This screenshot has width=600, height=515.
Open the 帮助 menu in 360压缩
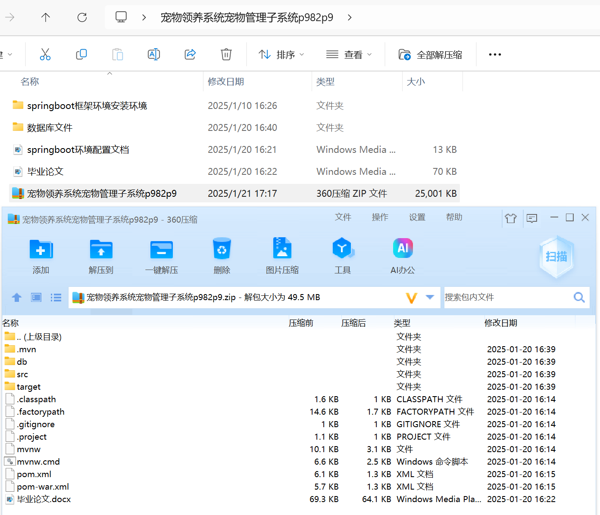454,217
